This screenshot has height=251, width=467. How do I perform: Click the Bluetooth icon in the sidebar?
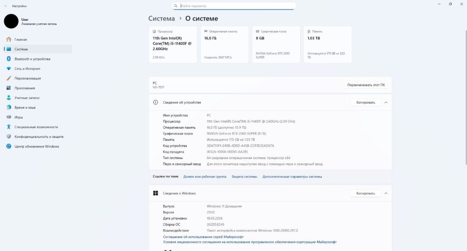point(8,59)
